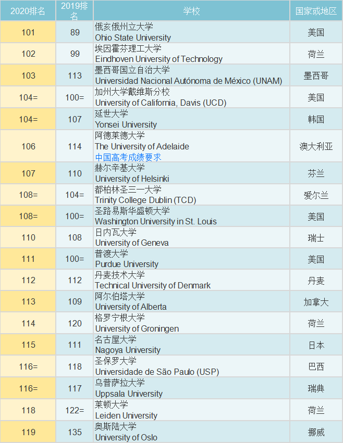Click country cell 墨西哥
This screenshot has width=343, height=443.
316,75
